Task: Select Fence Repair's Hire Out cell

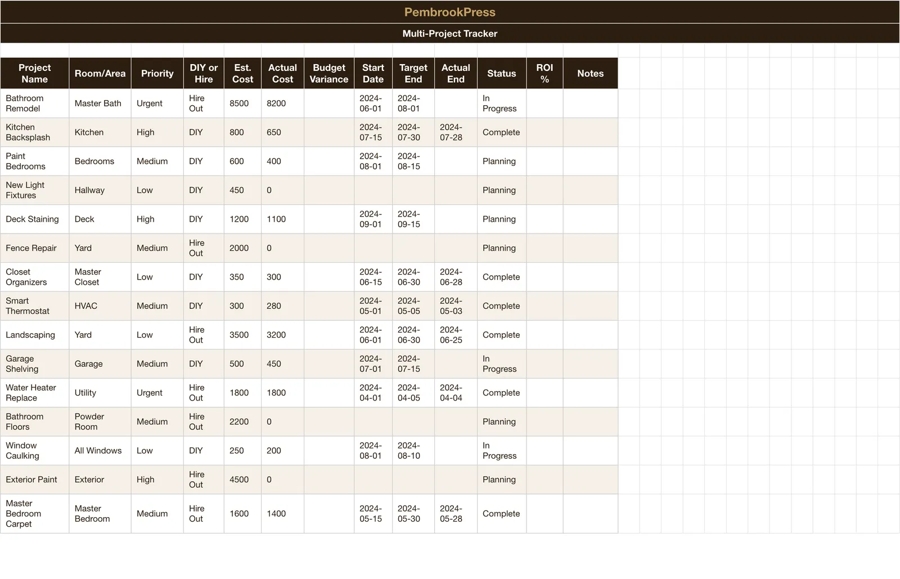Action: coord(204,248)
